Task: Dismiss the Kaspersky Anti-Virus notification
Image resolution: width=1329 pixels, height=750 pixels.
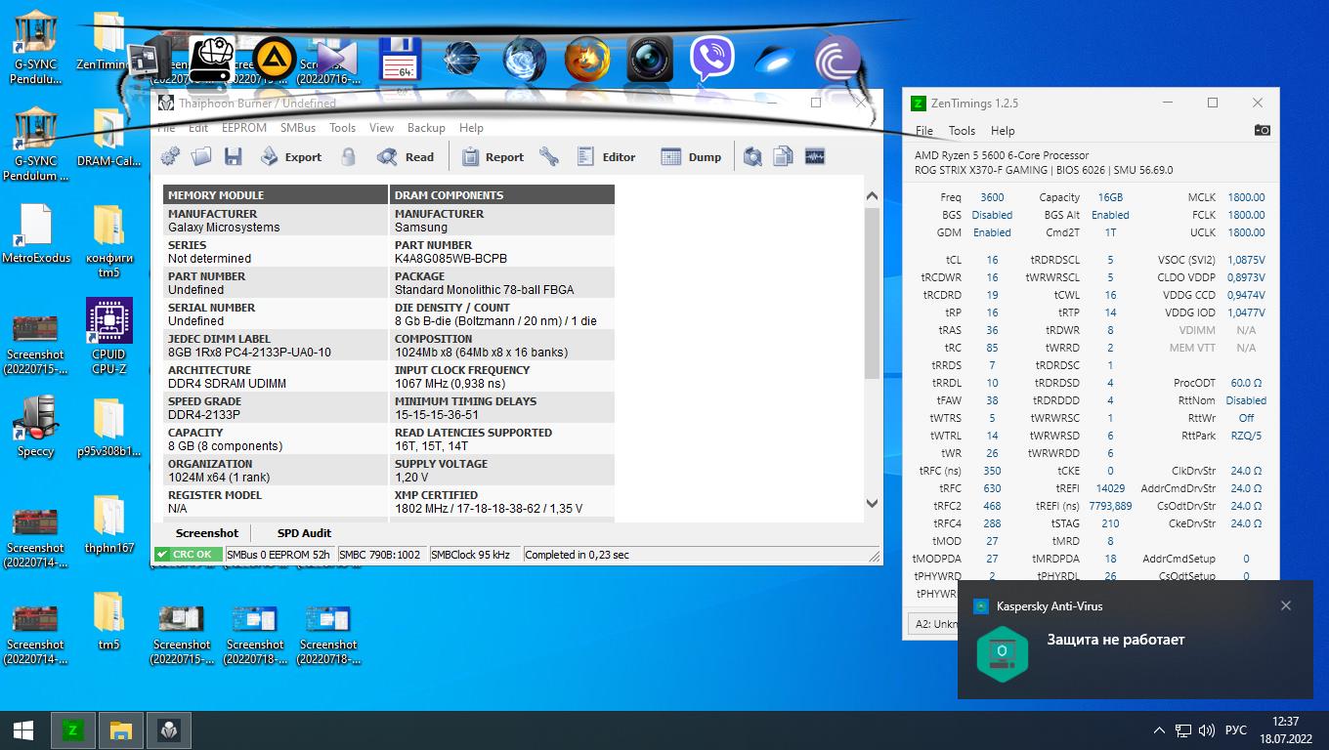Action: [1286, 605]
